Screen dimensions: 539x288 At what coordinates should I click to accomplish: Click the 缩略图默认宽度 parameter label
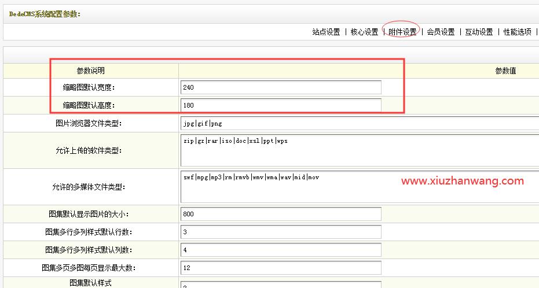tap(89, 87)
